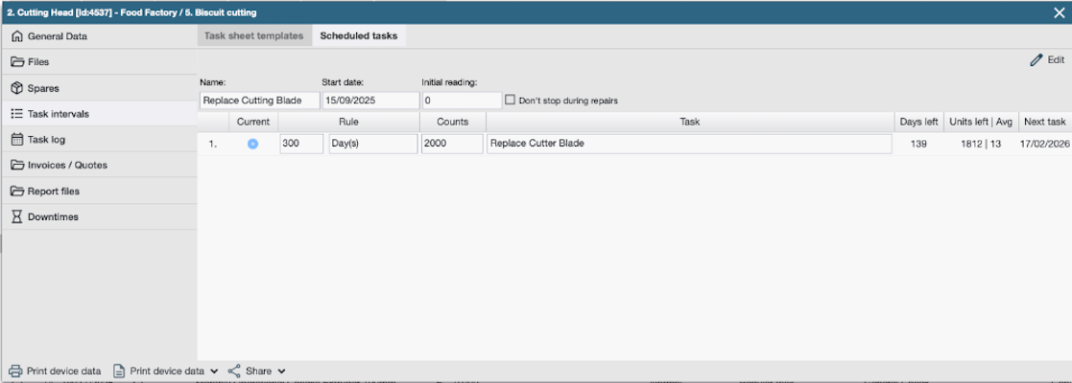Open Files via its folder icon
1072x383 pixels.
[16, 62]
